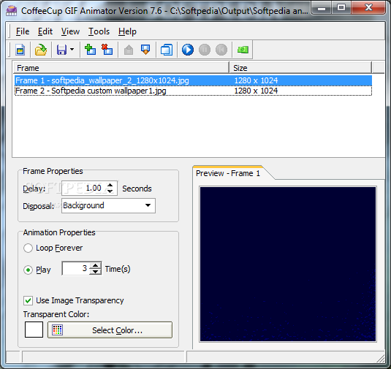Select Frame 2 - Softpedia custom wallpaper1.jpg row
Viewport: 391px width, 369px height.
pyautogui.click(x=193, y=91)
